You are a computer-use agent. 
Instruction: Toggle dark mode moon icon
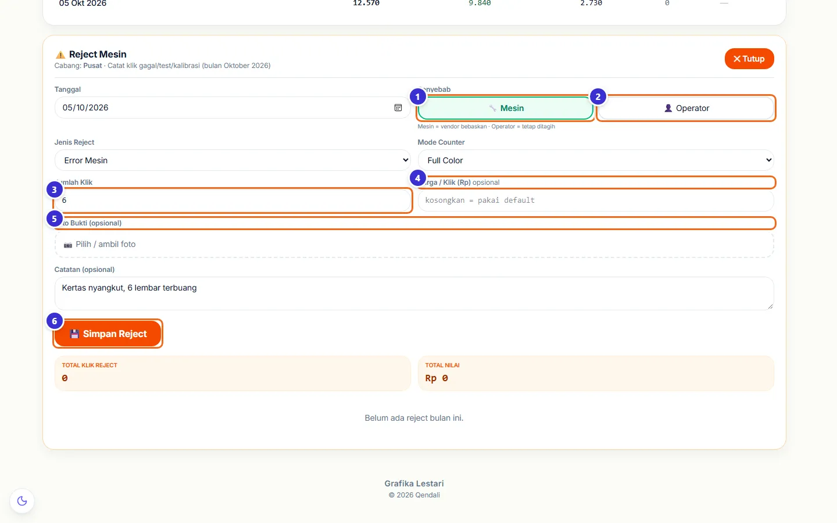pyautogui.click(x=22, y=501)
